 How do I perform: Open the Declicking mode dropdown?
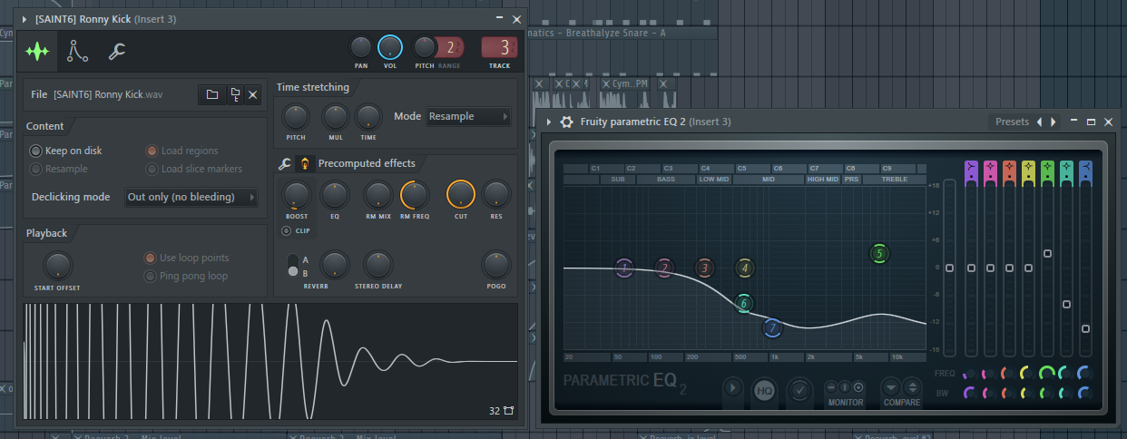(191, 197)
